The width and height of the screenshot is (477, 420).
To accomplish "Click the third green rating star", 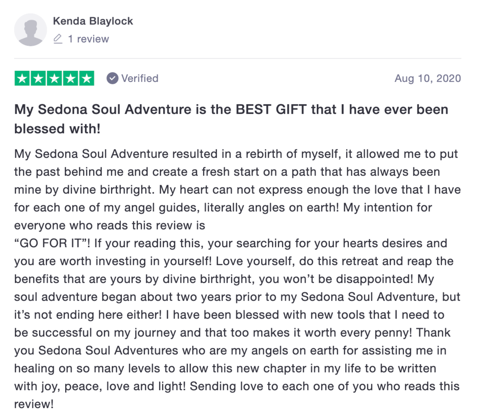I will (55, 79).
